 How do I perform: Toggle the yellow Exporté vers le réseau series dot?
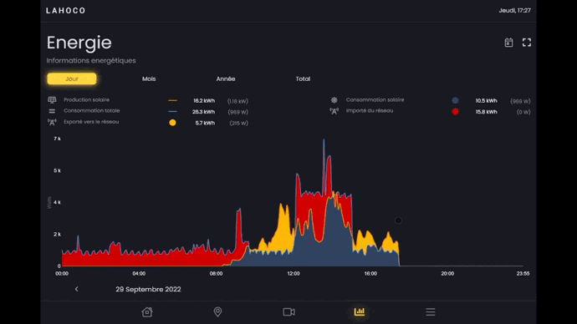(x=172, y=123)
